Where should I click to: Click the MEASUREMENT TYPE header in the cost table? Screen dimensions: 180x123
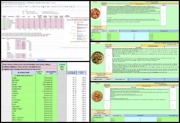tap(51, 73)
